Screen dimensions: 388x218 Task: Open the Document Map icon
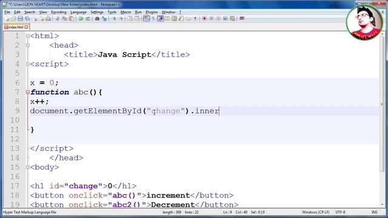pyautogui.click(x=174, y=19)
